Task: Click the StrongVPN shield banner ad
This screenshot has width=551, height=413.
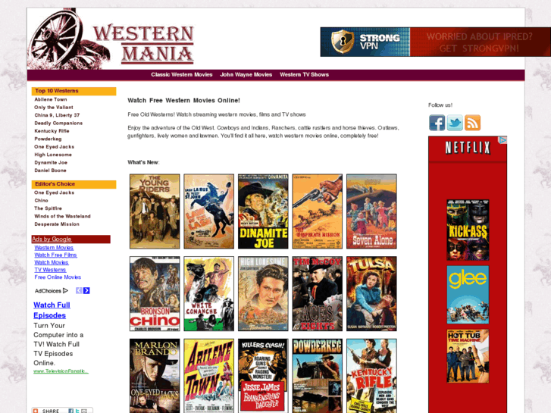Action: click(435, 42)
